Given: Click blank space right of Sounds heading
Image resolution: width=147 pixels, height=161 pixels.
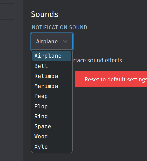Looking at the screenshot, I should point(101,14).
